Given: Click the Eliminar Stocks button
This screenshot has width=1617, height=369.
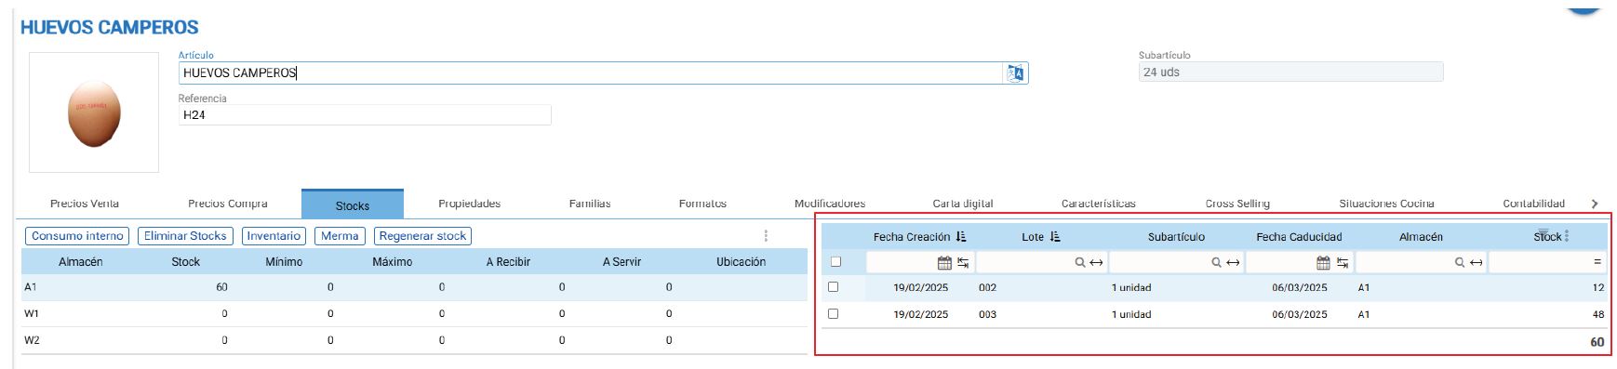Looking at the screenshot, I should pos(185,236).
